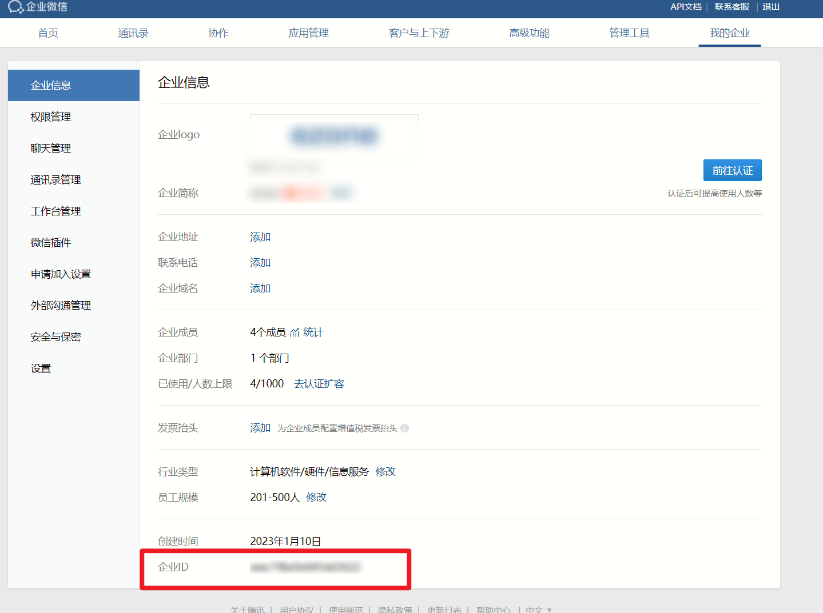The width and height of the screenshot is (823, 613).
Task: Click 修改 beside the industry type
Action: 385,471
